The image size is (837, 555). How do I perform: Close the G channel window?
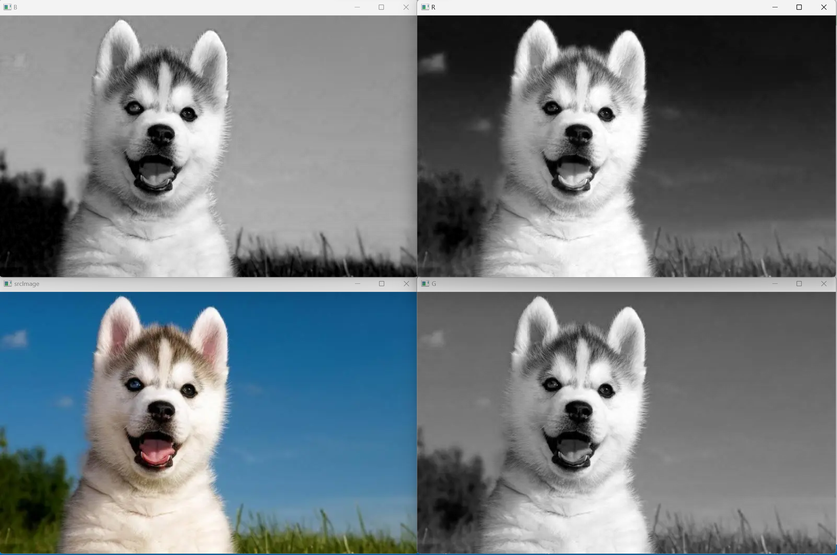tap(823, 283)
